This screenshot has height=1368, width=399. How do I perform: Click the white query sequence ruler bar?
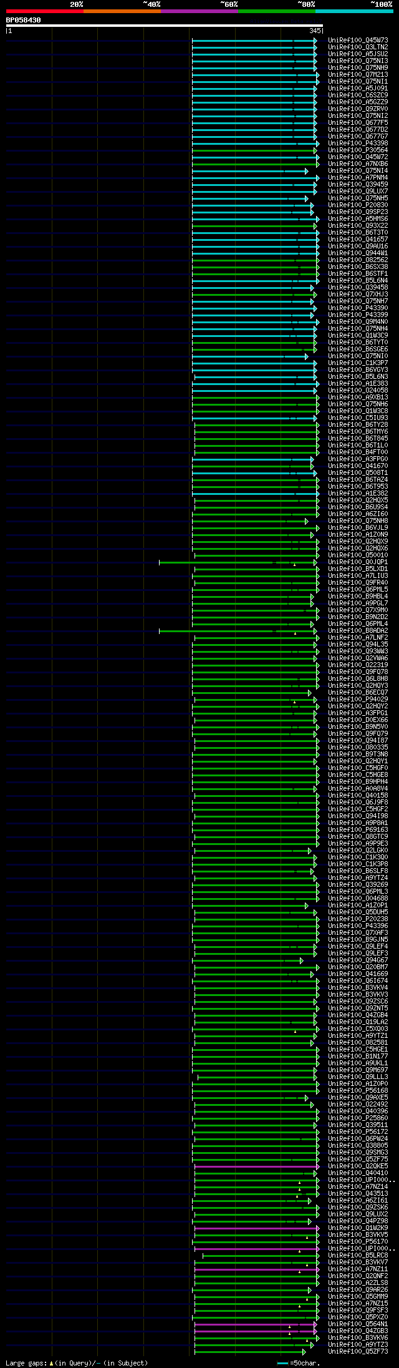point(165,26)
